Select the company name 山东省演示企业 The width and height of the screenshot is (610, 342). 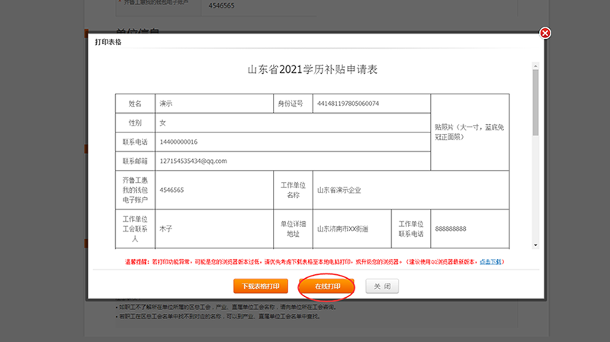click(339, 190)
